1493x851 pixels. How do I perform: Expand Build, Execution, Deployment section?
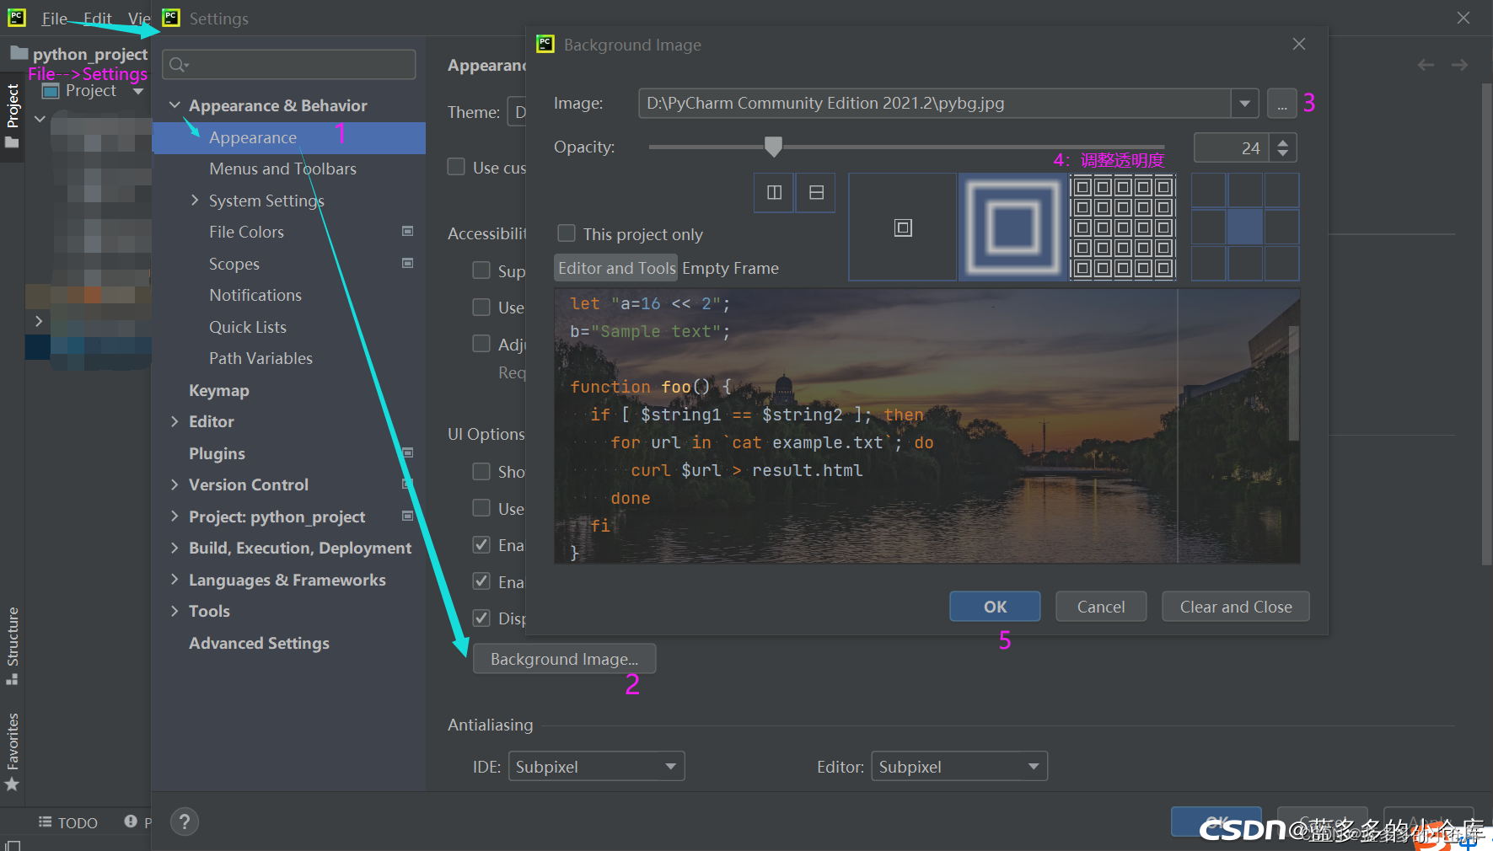(175, 548)
